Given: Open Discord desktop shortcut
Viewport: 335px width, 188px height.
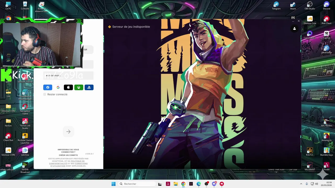Looking at the screenshot, I should click(x=326, y=6).
